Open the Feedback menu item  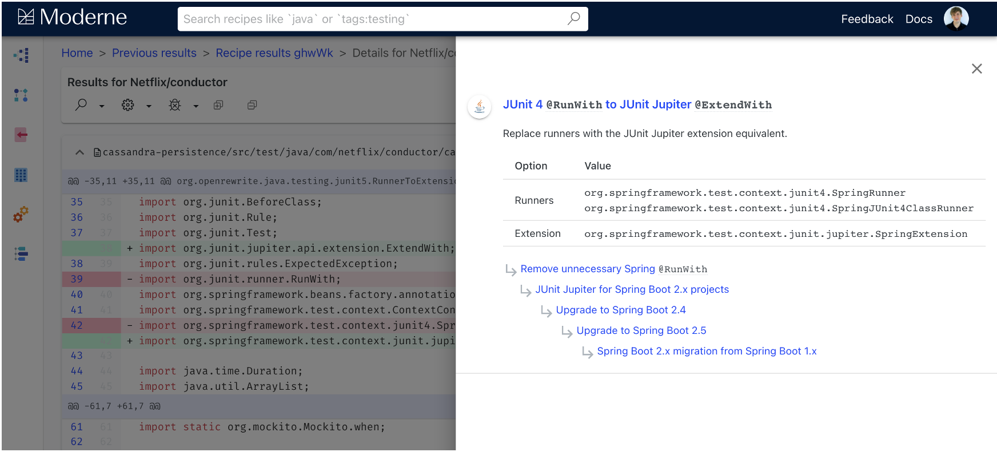[x=867, y=19]
